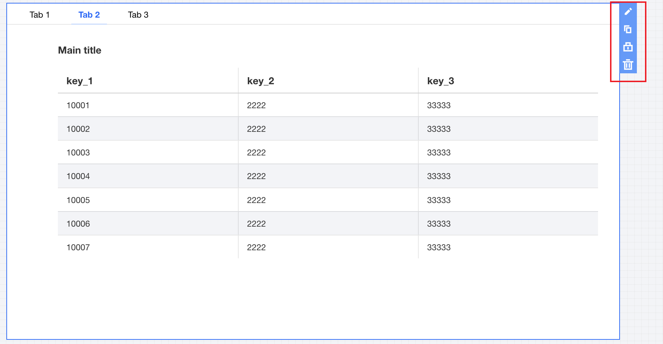Click the key_3 column header
Viewport: 663px width, 344px height.
(441, 81)
